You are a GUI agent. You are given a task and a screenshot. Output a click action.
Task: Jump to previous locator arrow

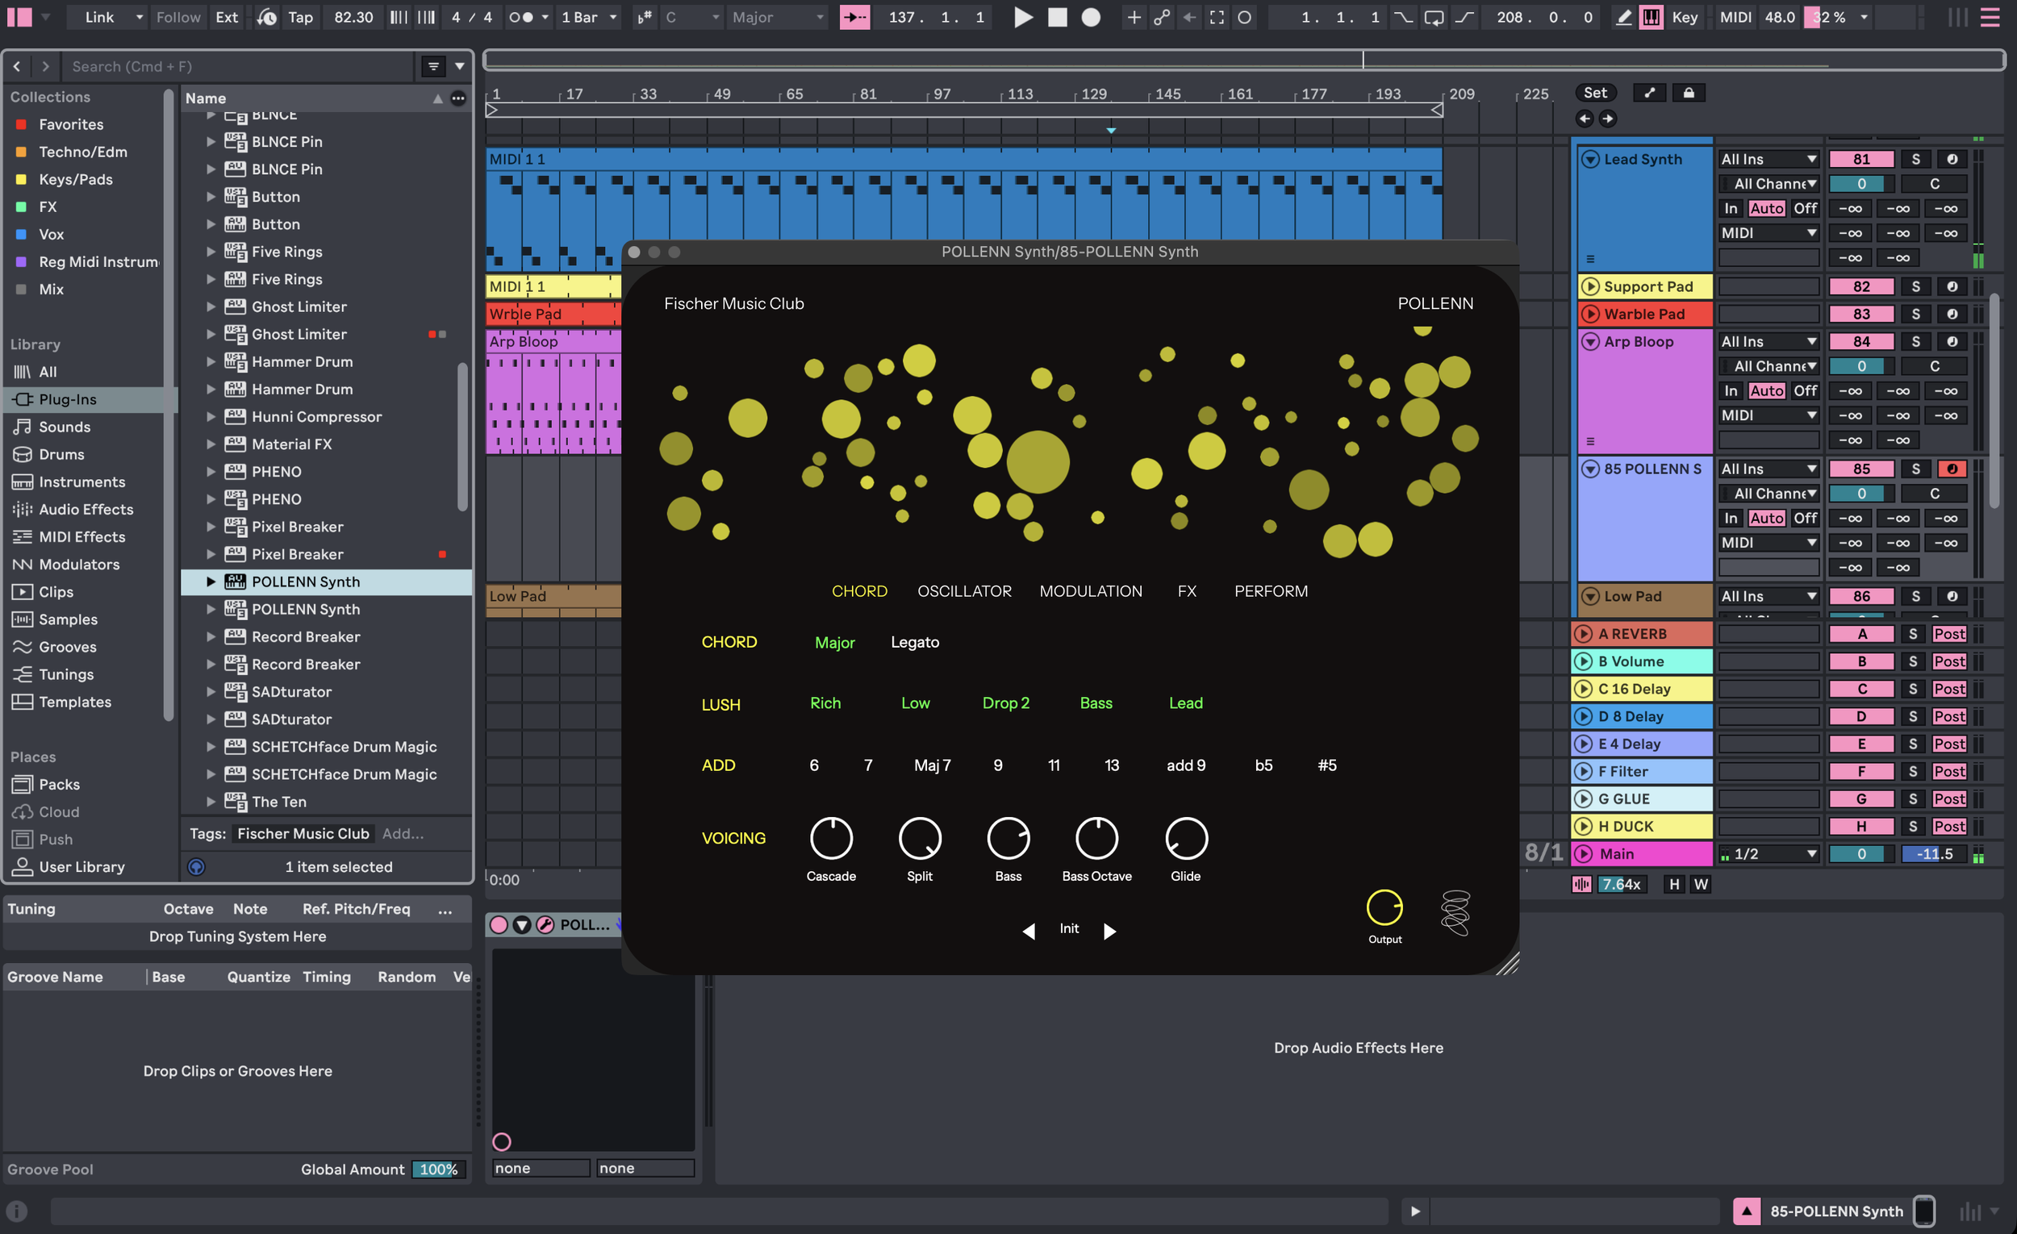(x=1585, y=119)
